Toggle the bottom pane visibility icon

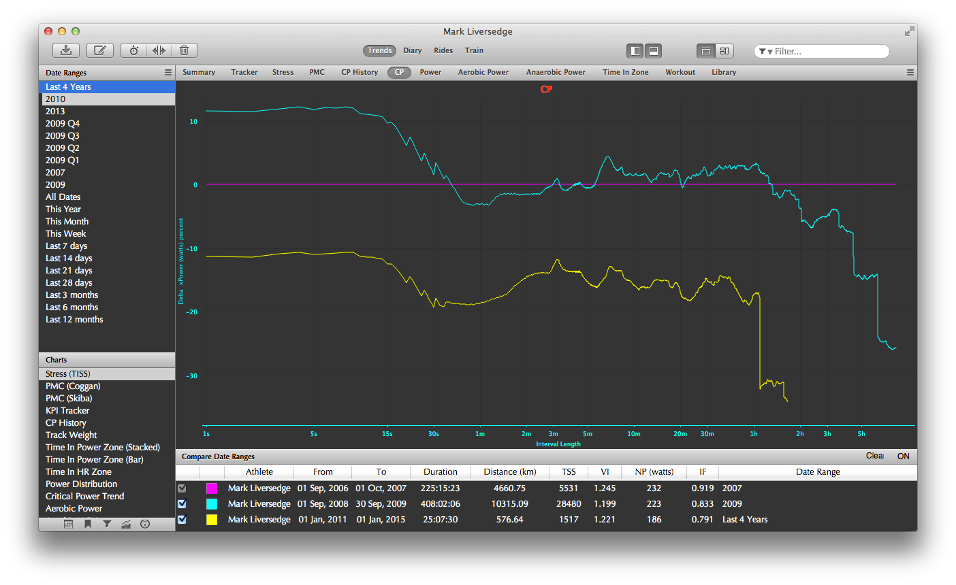[653, 51]
